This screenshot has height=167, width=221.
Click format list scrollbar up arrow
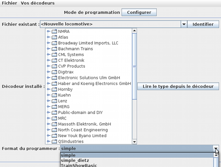[x=216, y=155]
